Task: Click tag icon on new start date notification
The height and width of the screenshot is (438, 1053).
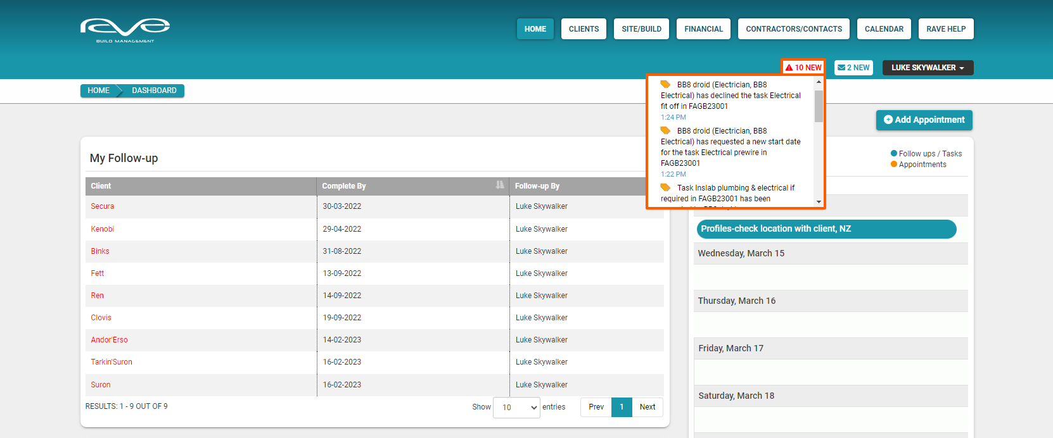Action: coord(665,130)
